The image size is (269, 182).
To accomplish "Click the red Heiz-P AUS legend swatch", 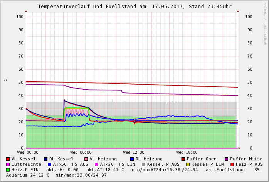I will pyautogui.click(x=232, y=165).
